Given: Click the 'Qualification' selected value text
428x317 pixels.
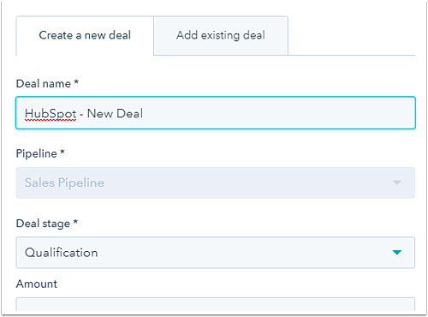Looking at the screenshot, I should pyautogui.click(x=61, y=253).
